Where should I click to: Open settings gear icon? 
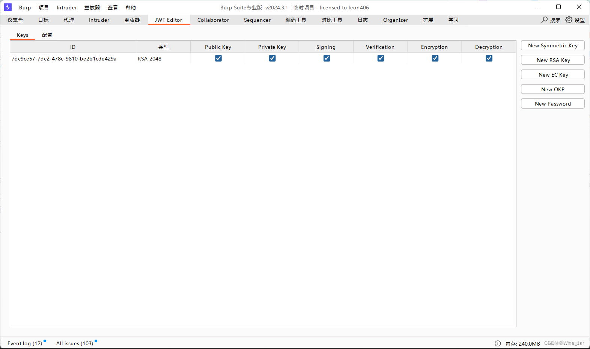(569, 20)
